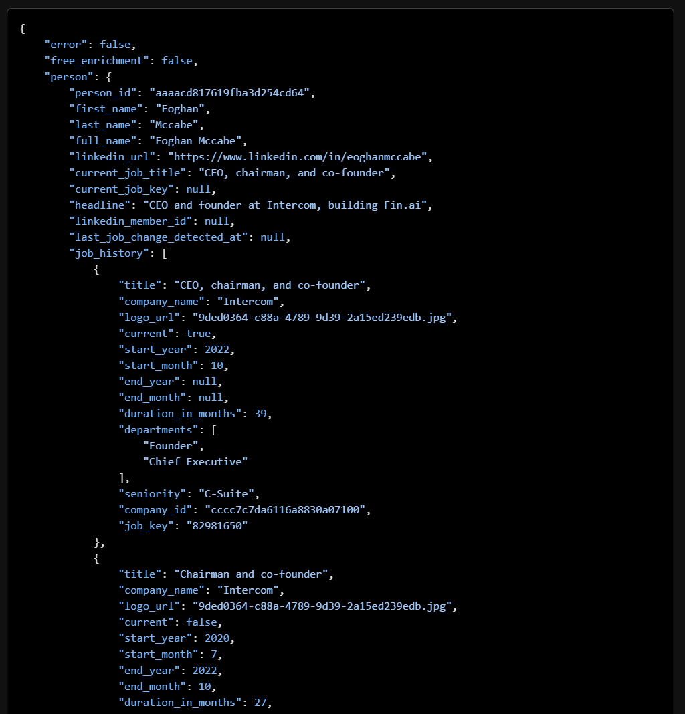Image resolution: width=685 pixels, height=714 pixels.
Task: Click the headline text mentioning Fin.ai
Action: click(288, 205)
